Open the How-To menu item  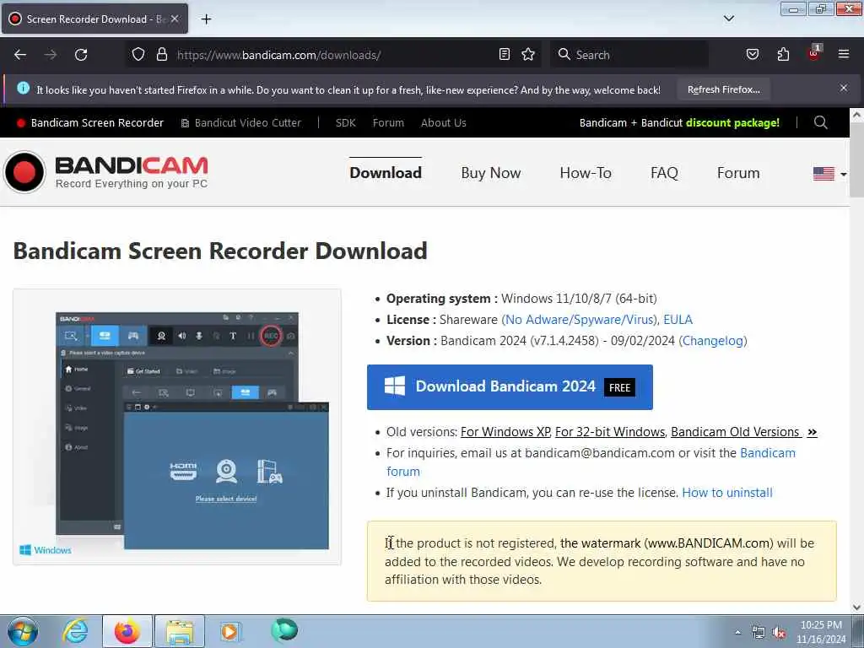586,173
